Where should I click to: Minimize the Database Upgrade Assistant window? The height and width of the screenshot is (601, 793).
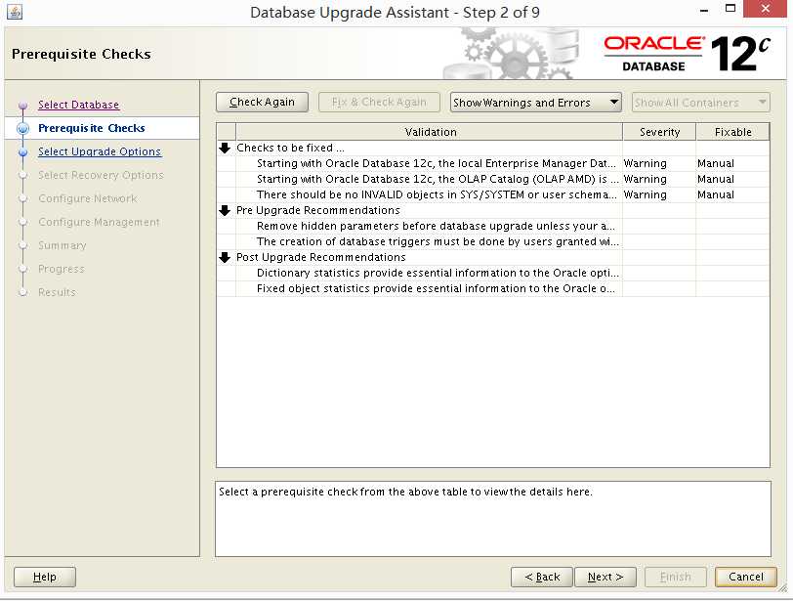[x=704, y=10]
